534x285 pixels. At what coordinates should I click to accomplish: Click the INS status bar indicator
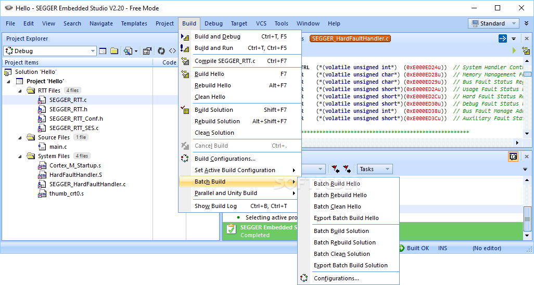(442, 248)
